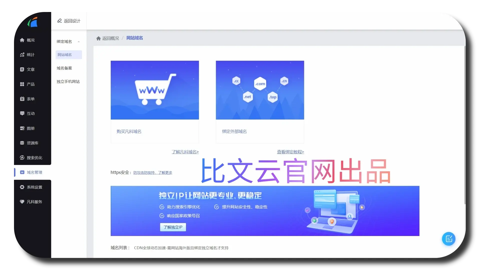Click 产品 sidebar label
The width and height of the screenshot is (480, 270).
[31, 84]
